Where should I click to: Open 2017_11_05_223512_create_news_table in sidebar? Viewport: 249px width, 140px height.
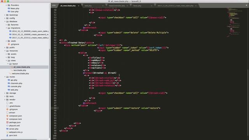[x=30, y=38]
